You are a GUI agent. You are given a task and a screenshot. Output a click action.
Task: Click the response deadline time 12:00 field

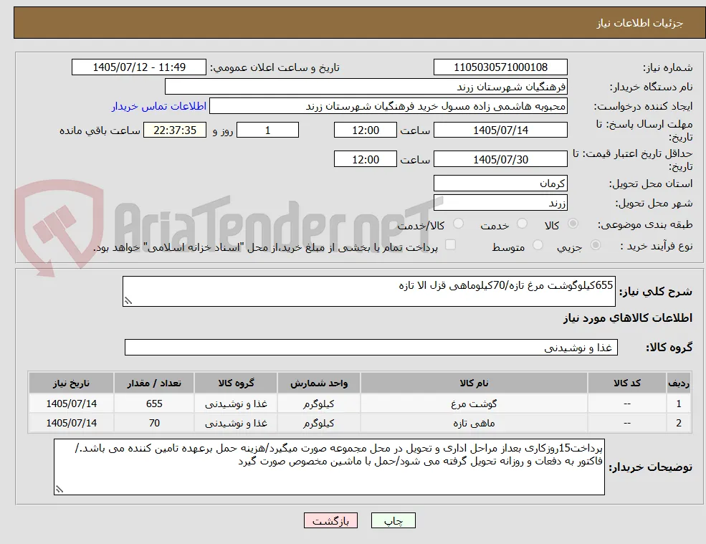(x=365, y=130)
